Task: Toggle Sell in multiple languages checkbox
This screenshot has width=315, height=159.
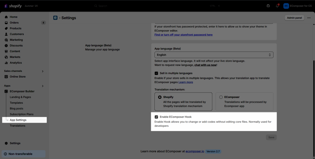Action: point(156,73)
